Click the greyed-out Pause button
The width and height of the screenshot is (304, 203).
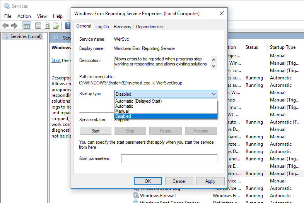(166, 131)
